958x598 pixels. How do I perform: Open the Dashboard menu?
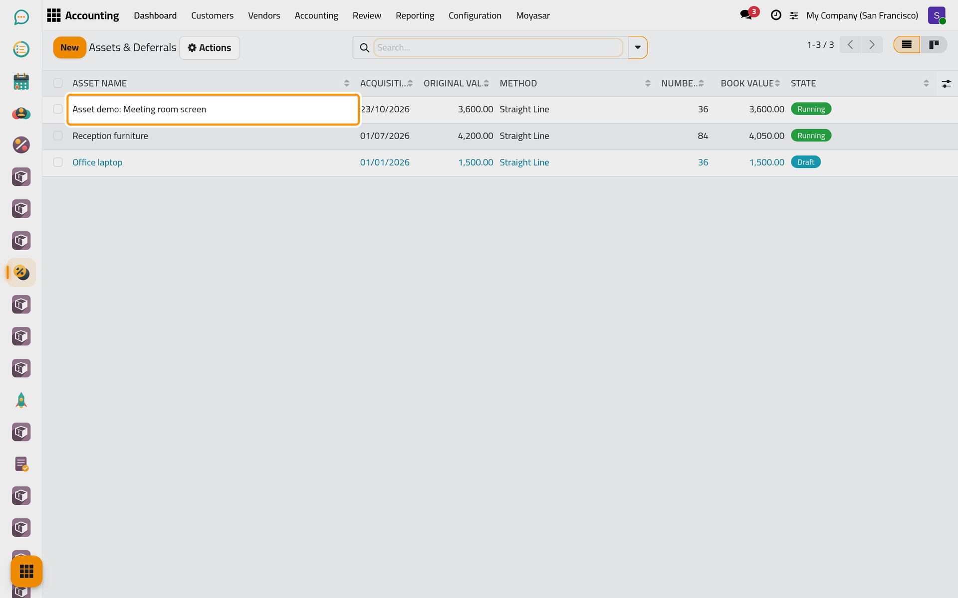155,15
